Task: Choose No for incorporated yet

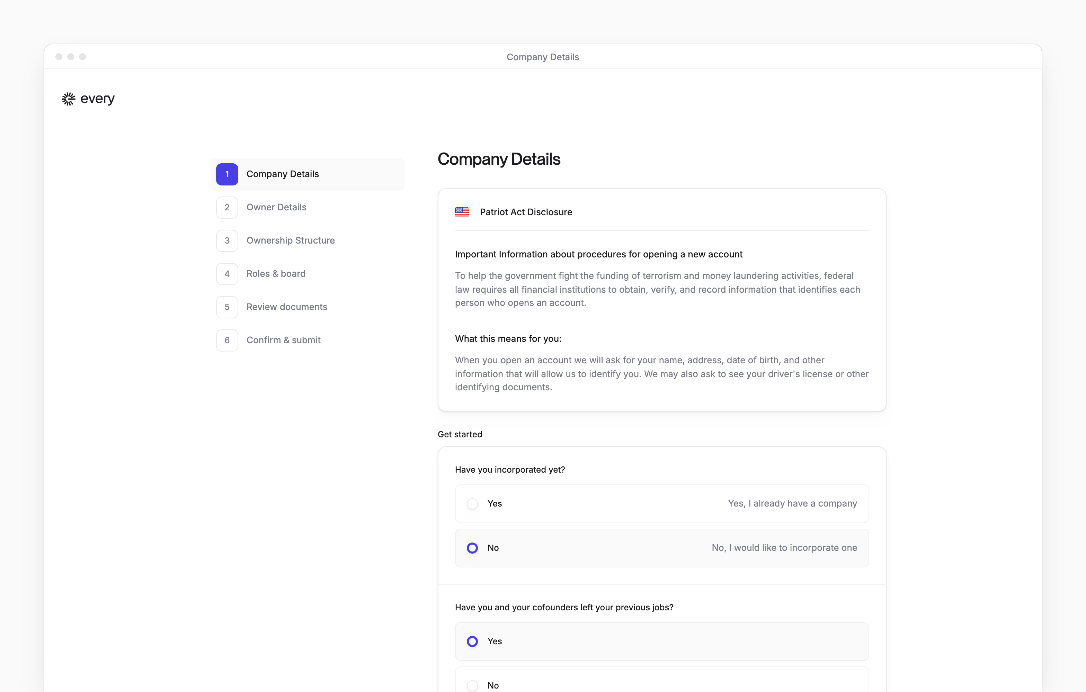Action: click(x=662, y=548)
